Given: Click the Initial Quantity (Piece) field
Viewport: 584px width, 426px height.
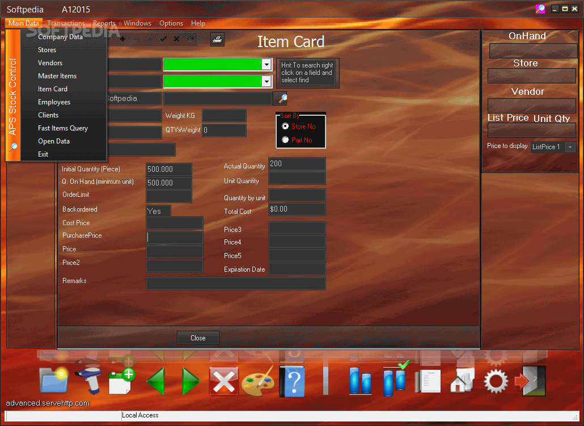Looking at the screenshot, I should (x=169, y=169).
